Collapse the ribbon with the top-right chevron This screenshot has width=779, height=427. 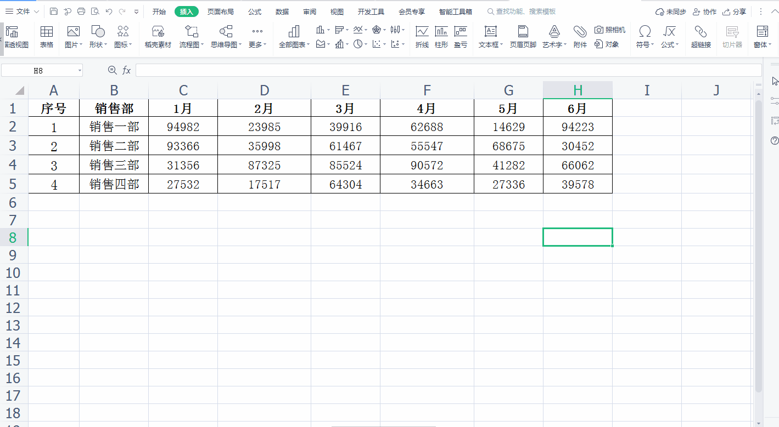pyautogui.click(x=775, y=12)
